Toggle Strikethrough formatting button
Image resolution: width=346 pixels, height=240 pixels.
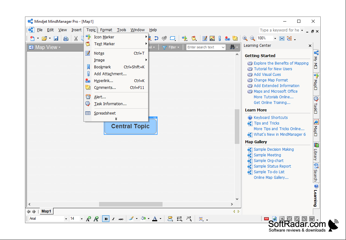click(x=121, y=219)
